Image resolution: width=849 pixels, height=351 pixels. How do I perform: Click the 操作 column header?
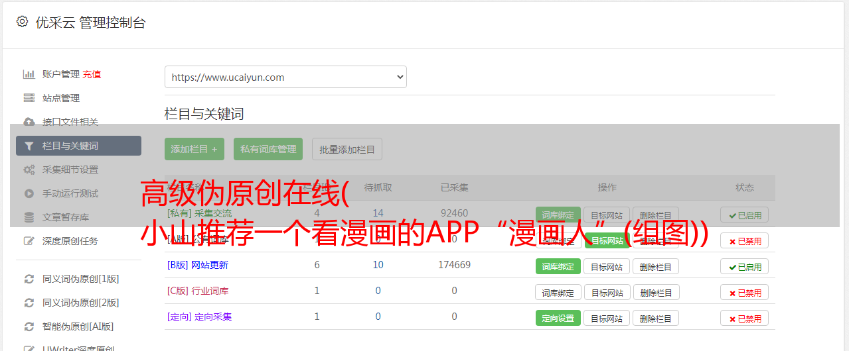click(607, 187)
